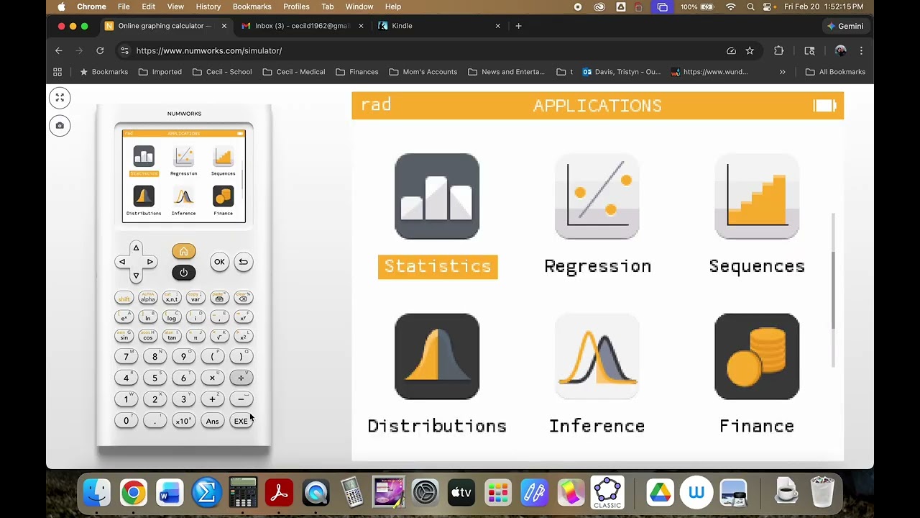Expand the Mom's Accounts bookmark folder
Image resolution: width=920 pixels, height=518 pixels.
(x=423, y=72)
